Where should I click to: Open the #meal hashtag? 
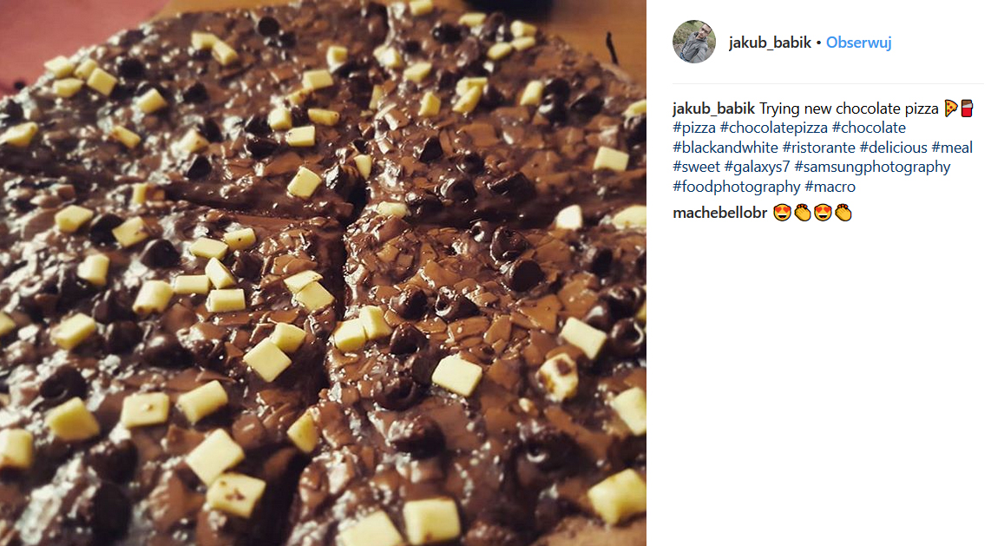[952, 148]
